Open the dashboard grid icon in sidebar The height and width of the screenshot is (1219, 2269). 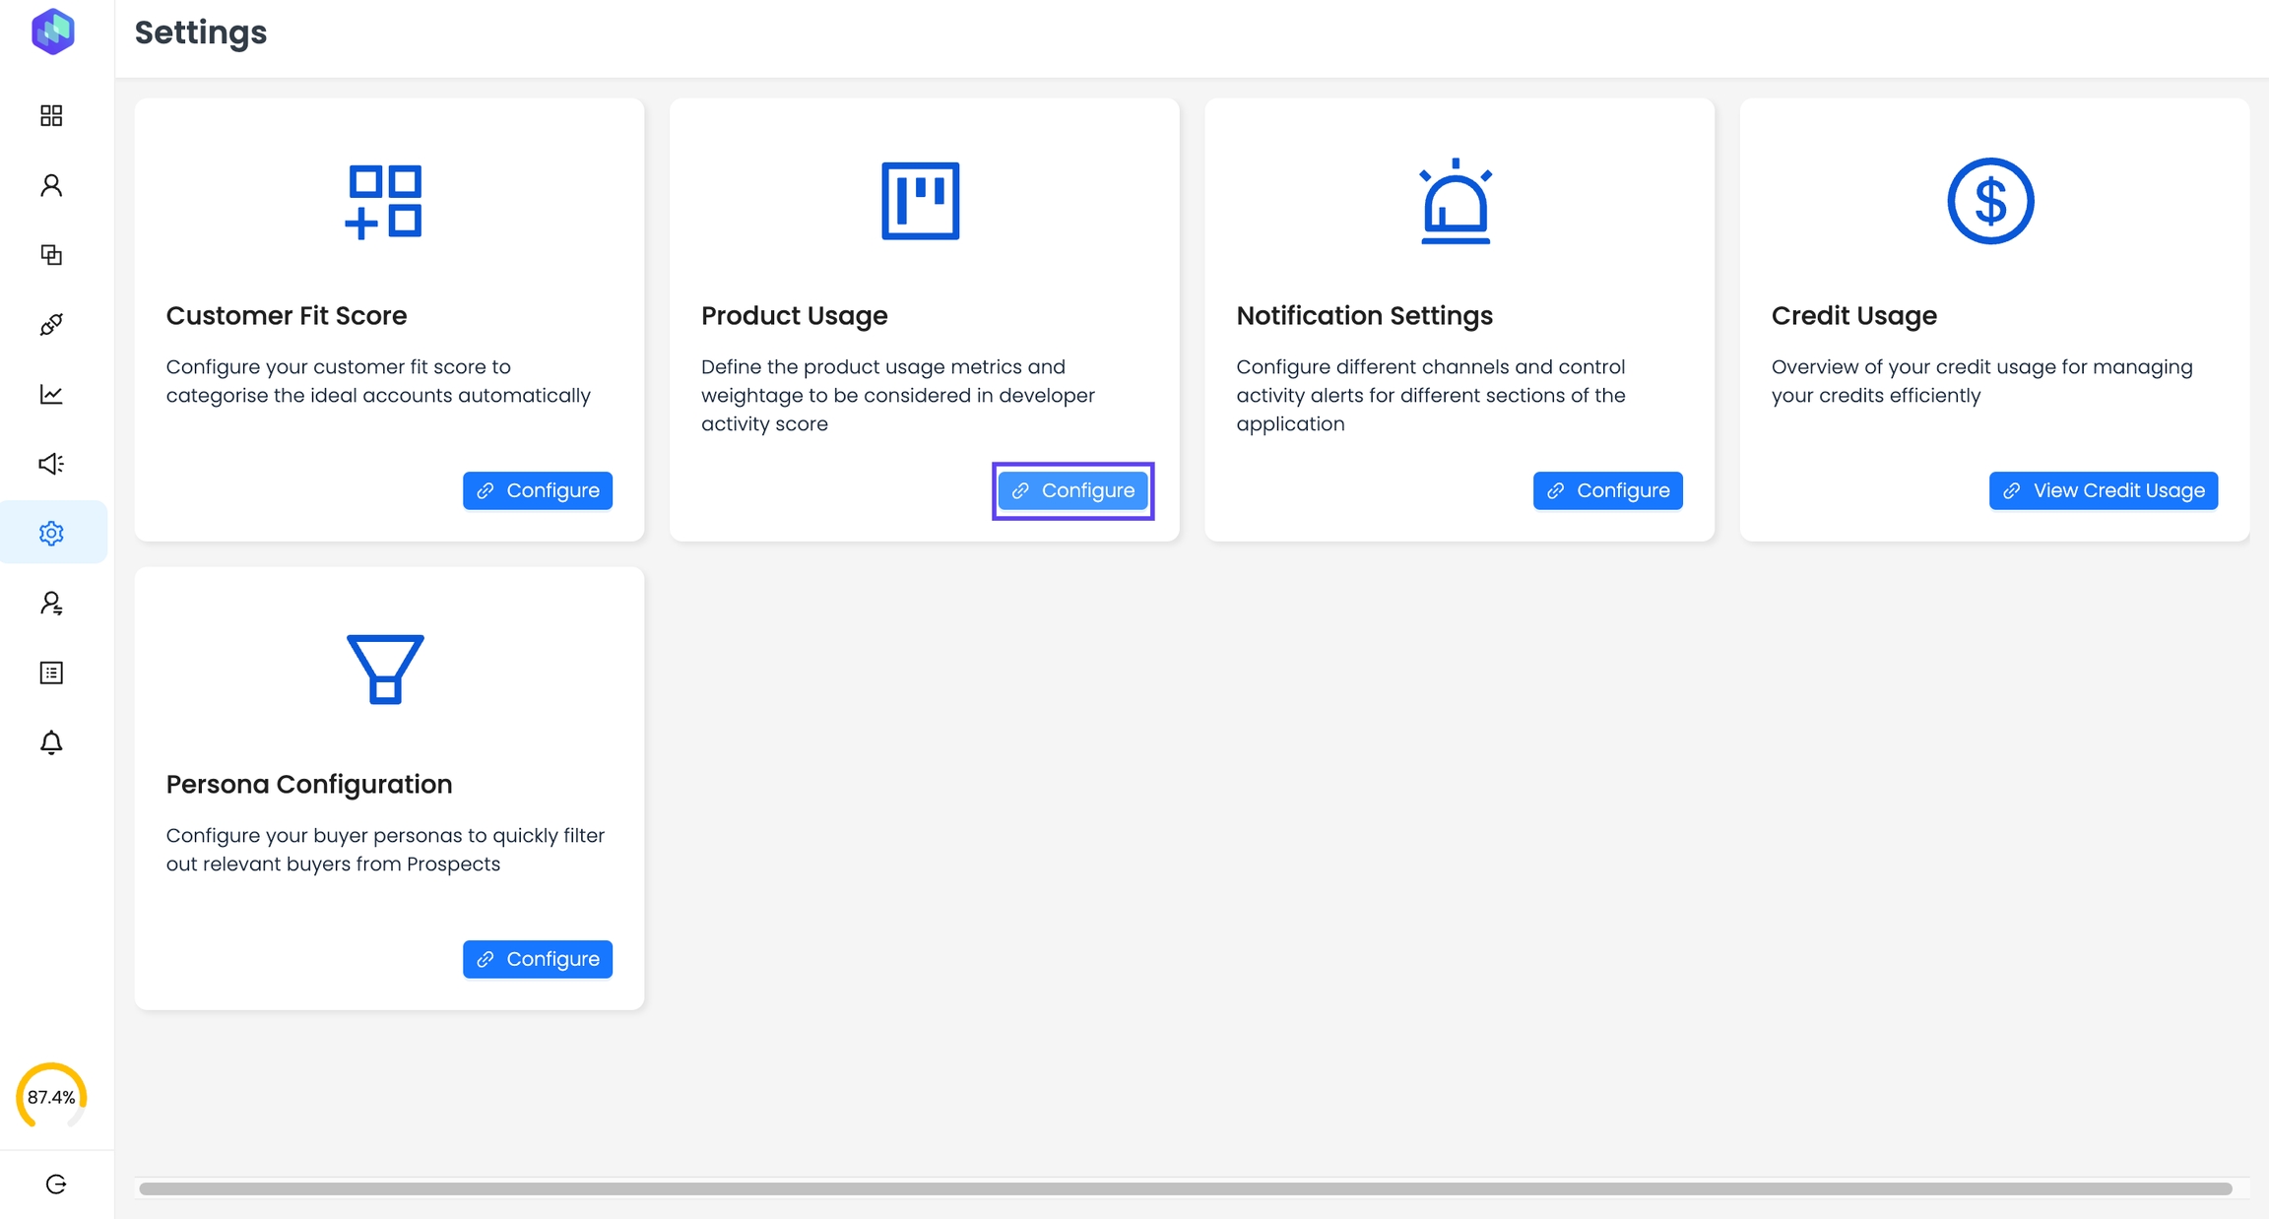[x=51, y=115]
